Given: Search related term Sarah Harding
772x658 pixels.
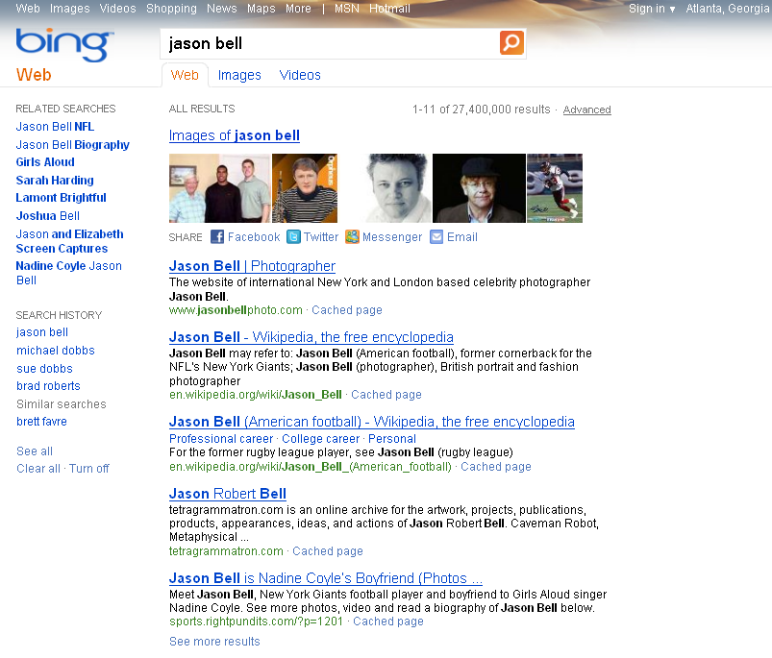Looking at the screenshot, I should (55, 180).
